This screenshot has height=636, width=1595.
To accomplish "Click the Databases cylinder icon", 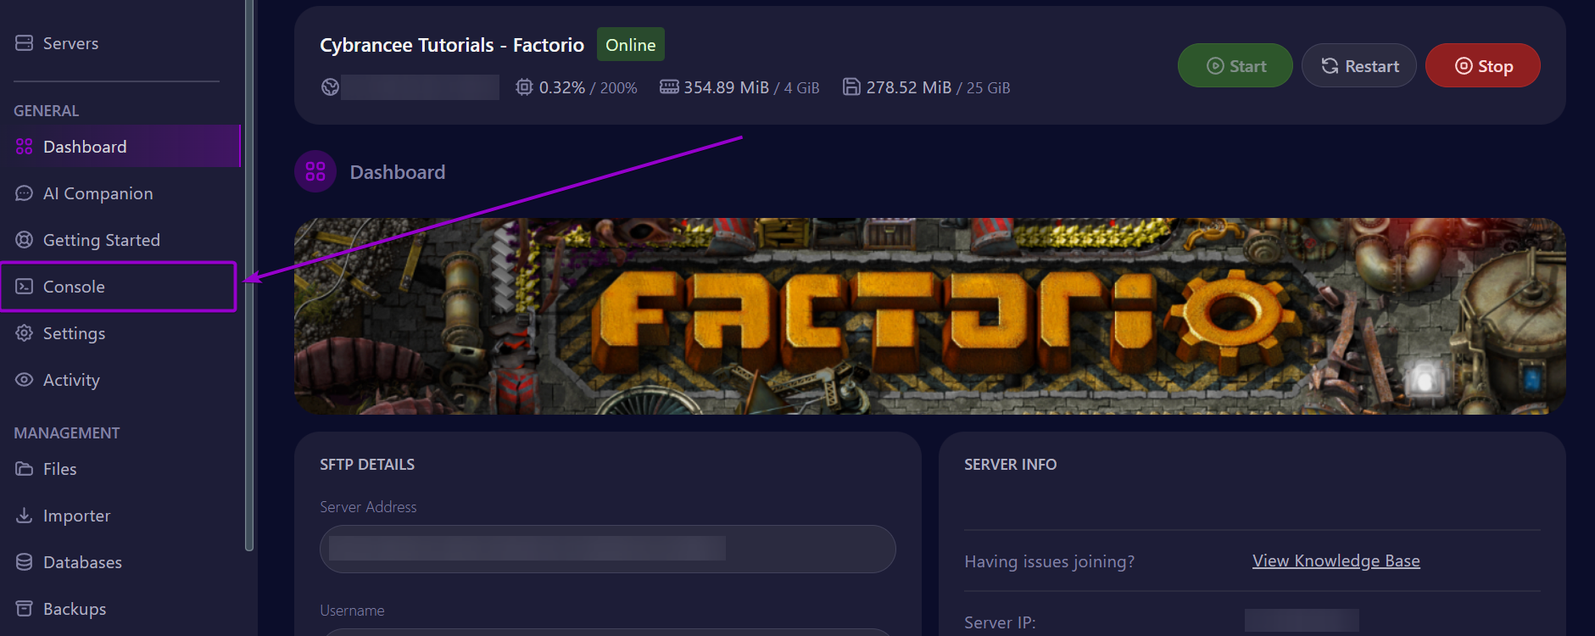I will point(24,562).
